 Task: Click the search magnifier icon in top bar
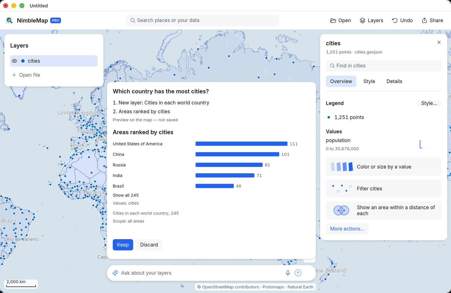pyautogui.click(x=132, y=20)
